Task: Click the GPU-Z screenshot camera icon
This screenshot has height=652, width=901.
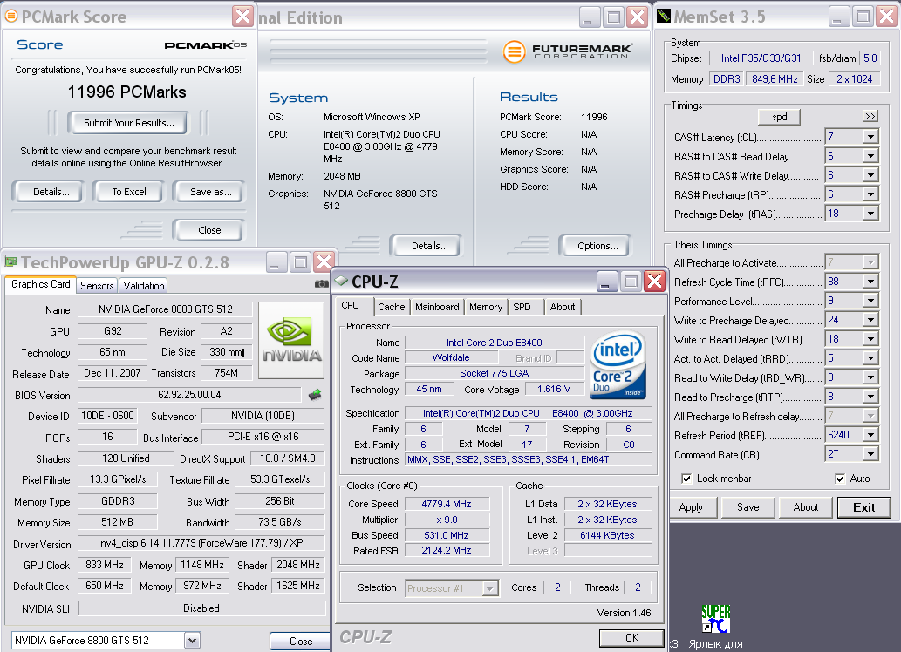Action: (x=322, y=284)
